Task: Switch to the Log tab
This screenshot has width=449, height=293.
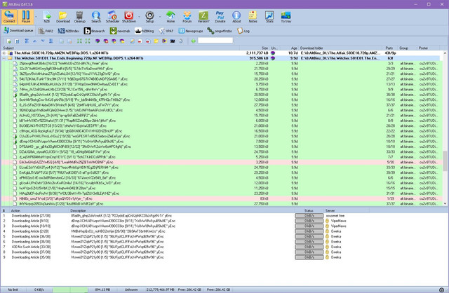Action: (243, 31)
